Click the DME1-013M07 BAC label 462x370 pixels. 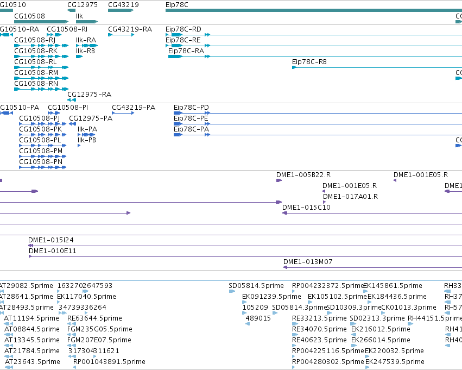click(x=308, y=262)
